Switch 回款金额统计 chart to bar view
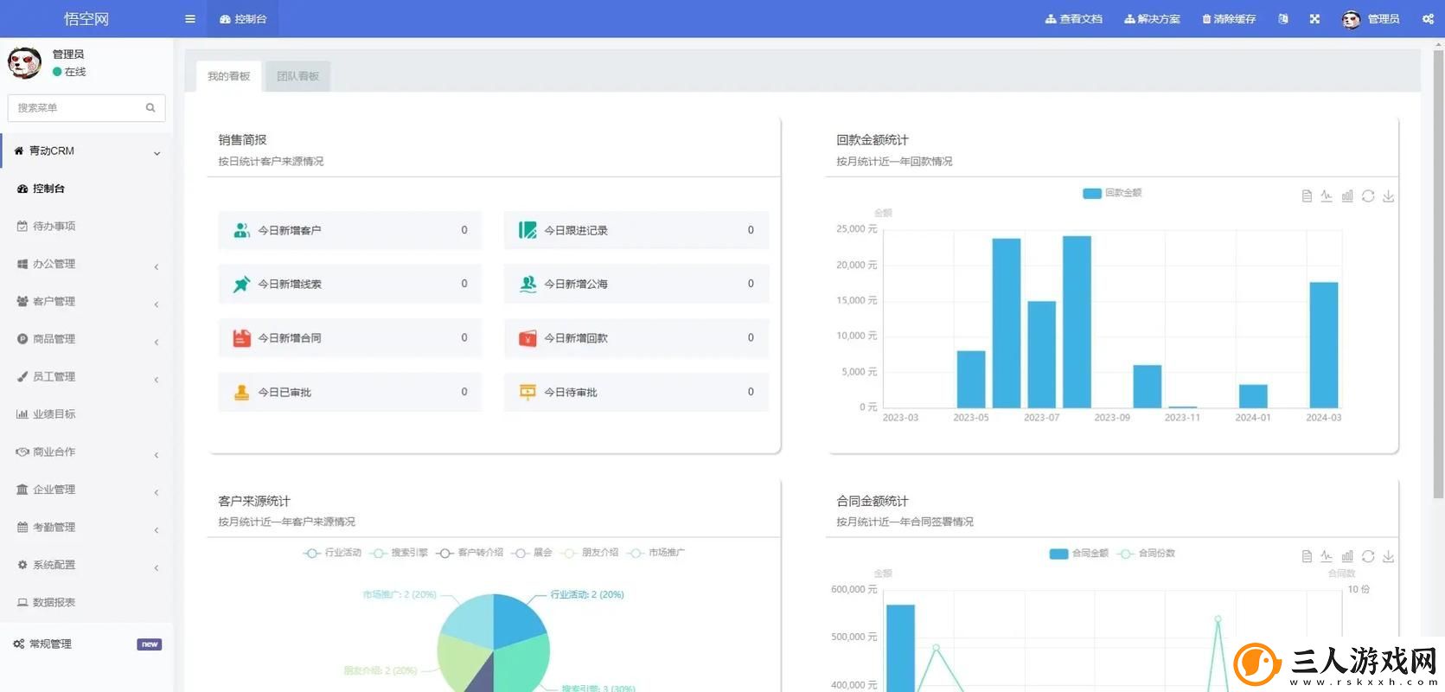 coord(1347,196)
